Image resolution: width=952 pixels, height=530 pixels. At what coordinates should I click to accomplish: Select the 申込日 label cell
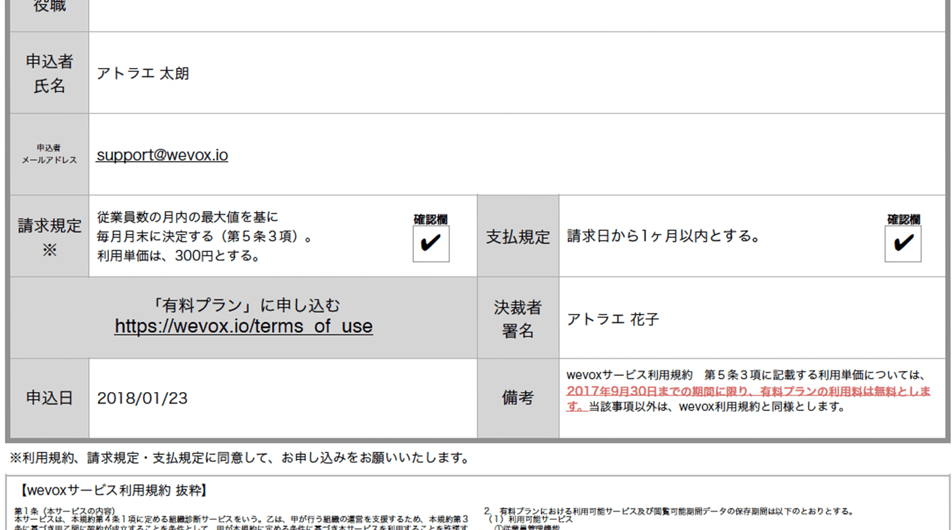coord(49,398)
